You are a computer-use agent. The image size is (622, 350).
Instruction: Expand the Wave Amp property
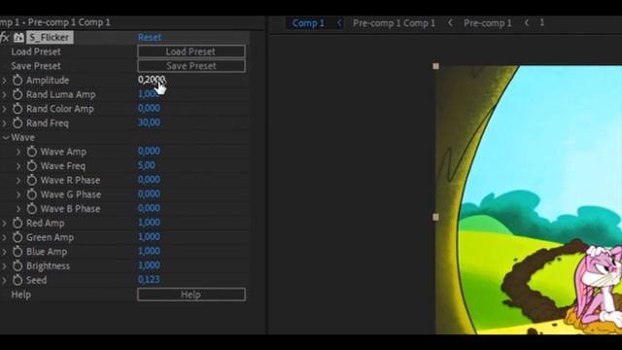18,152
